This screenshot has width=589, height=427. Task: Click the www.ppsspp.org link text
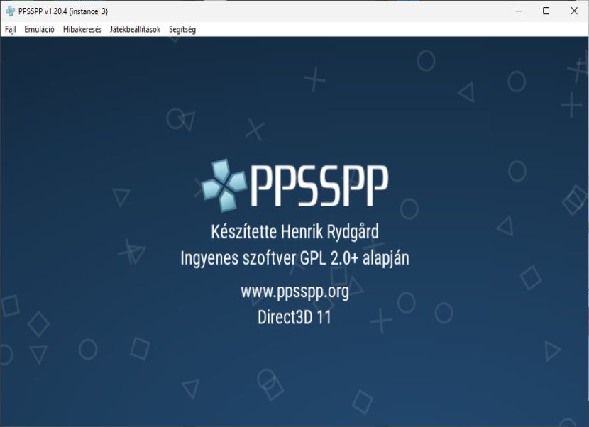295,292
